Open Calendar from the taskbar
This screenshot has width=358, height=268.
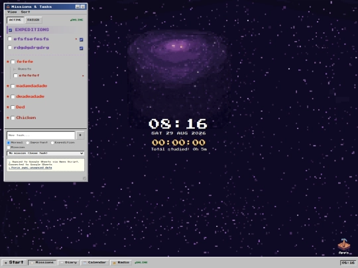95,263
